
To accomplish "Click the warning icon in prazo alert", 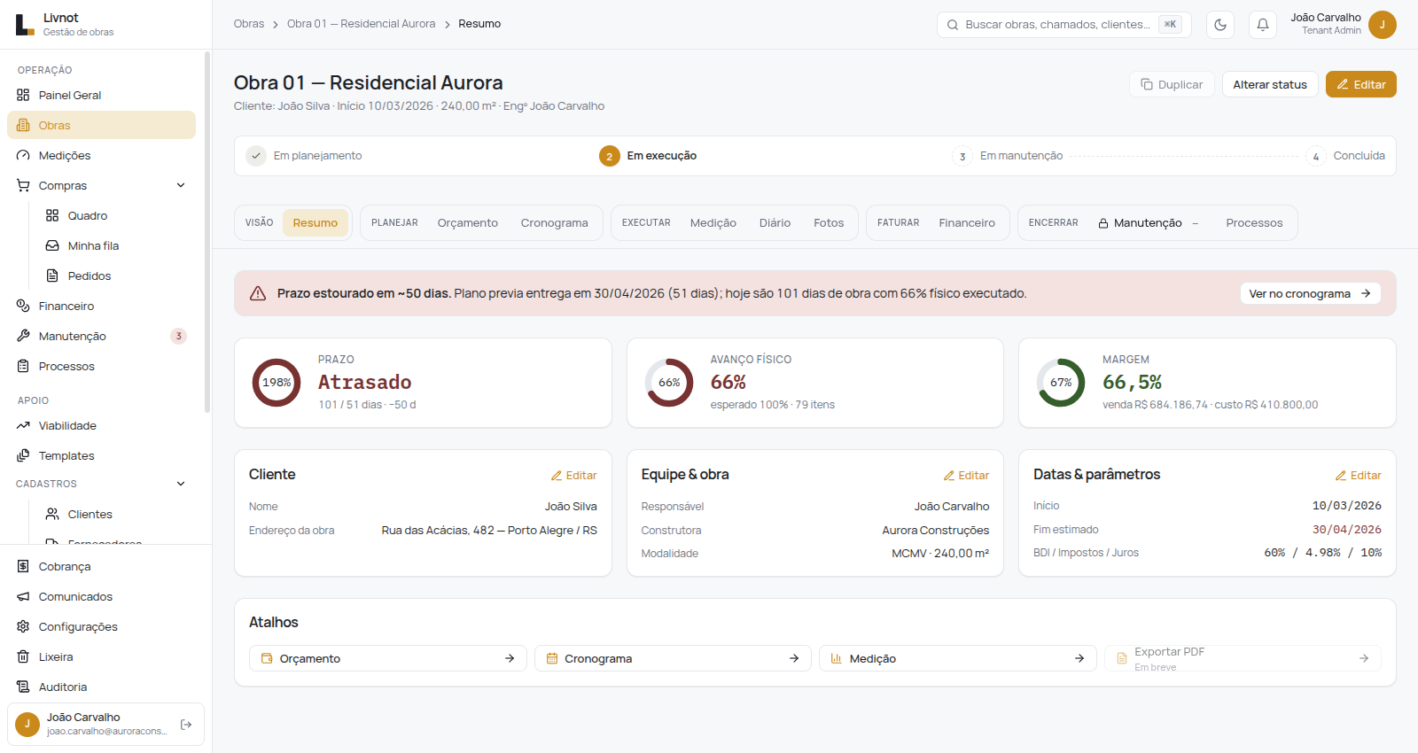I will (x=258, y=293).
